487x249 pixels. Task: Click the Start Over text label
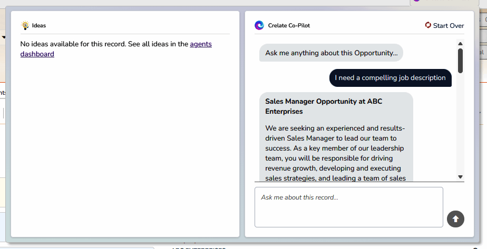click(449, 26)
